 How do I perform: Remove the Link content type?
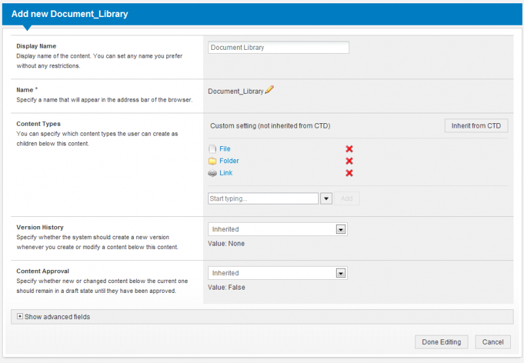click(349, 173)
